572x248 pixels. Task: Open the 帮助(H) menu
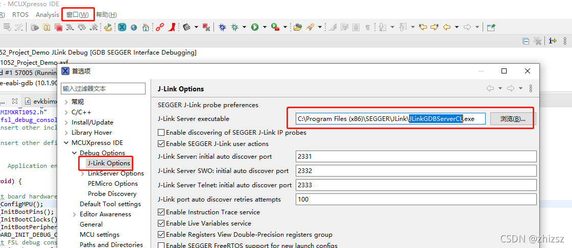click(106, 15)
